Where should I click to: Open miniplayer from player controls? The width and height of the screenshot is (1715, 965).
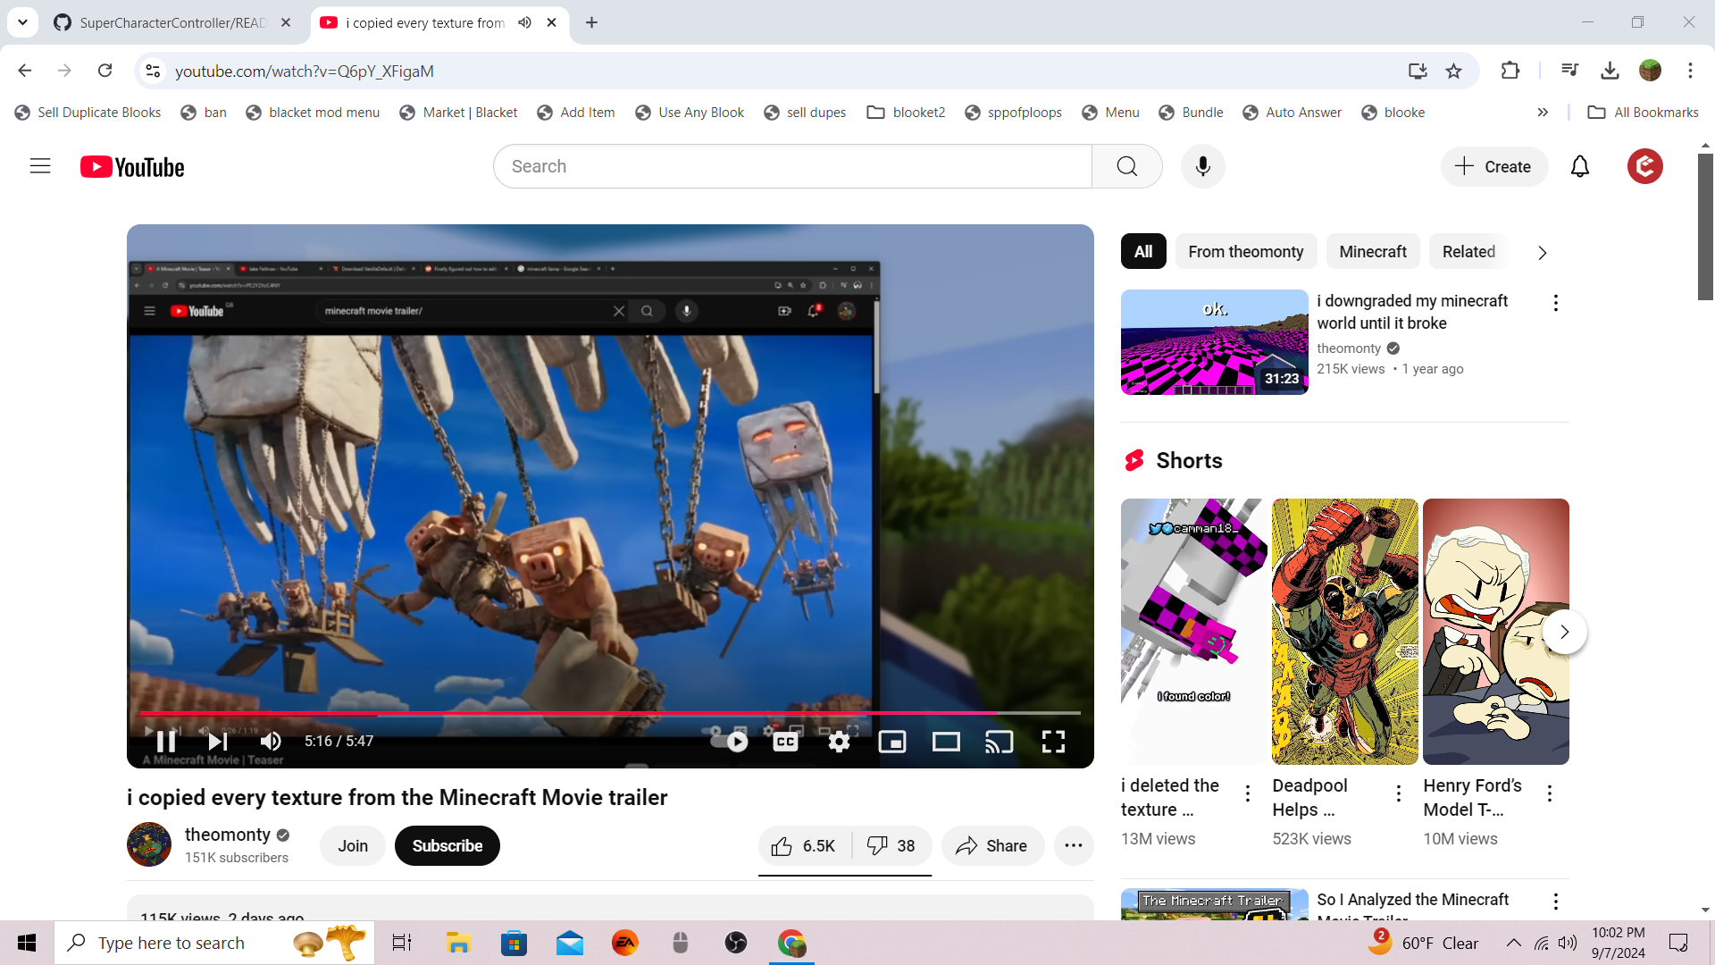891,742
